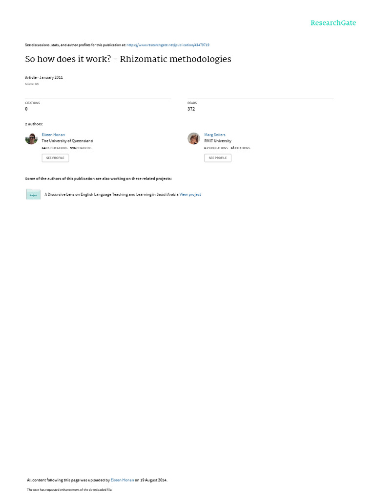Click the ResearchGate logo
Screen dimensions: 375x501
click(333, 23)
